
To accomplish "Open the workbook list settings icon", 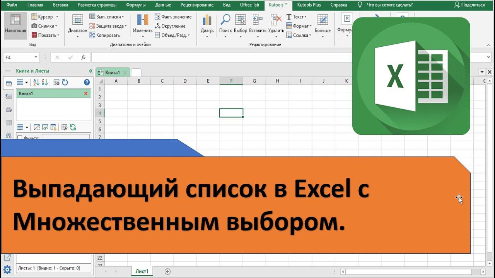I will (56, 82).
